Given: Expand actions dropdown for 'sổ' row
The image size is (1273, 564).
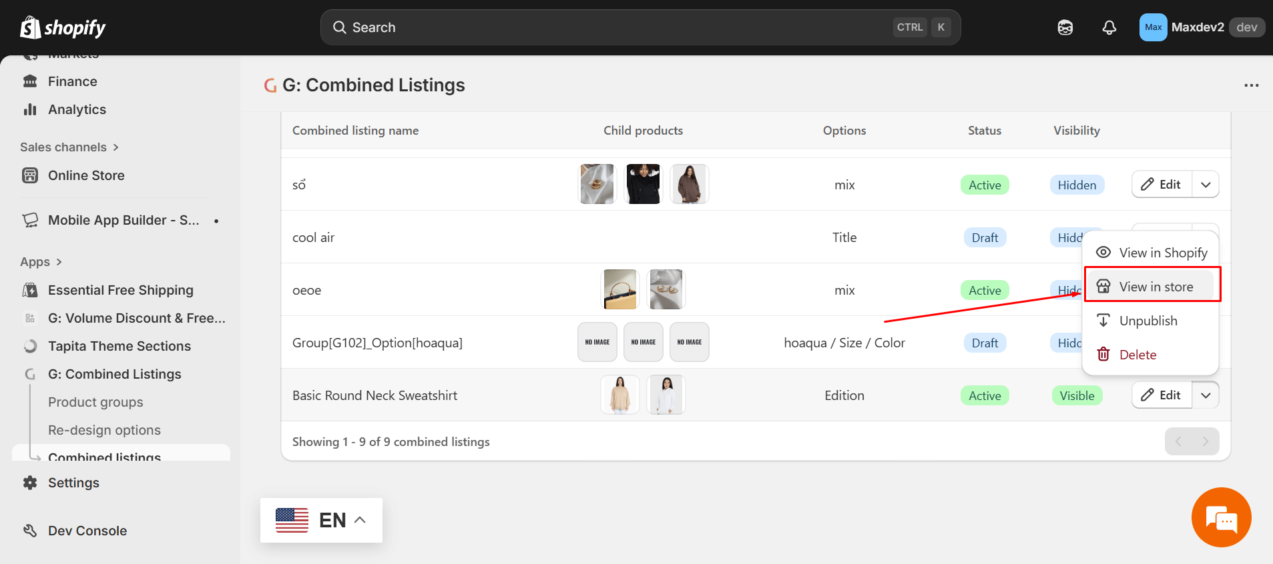Looking at the screenshot, I should pos(1206,185).
